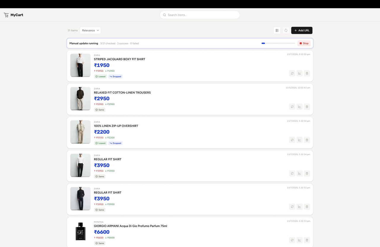Open the Giorgio Armani perfume bottle thumbnail
The width and height of the screenshot is (380, 247).
(80, 232)
